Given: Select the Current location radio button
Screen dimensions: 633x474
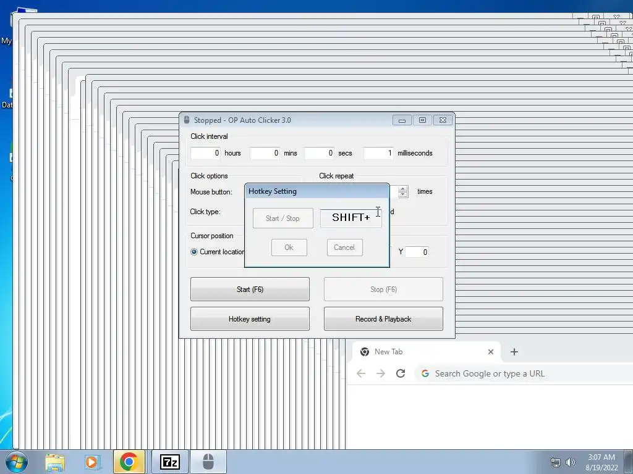Looking at the screenshot, I should pos(194,252).
